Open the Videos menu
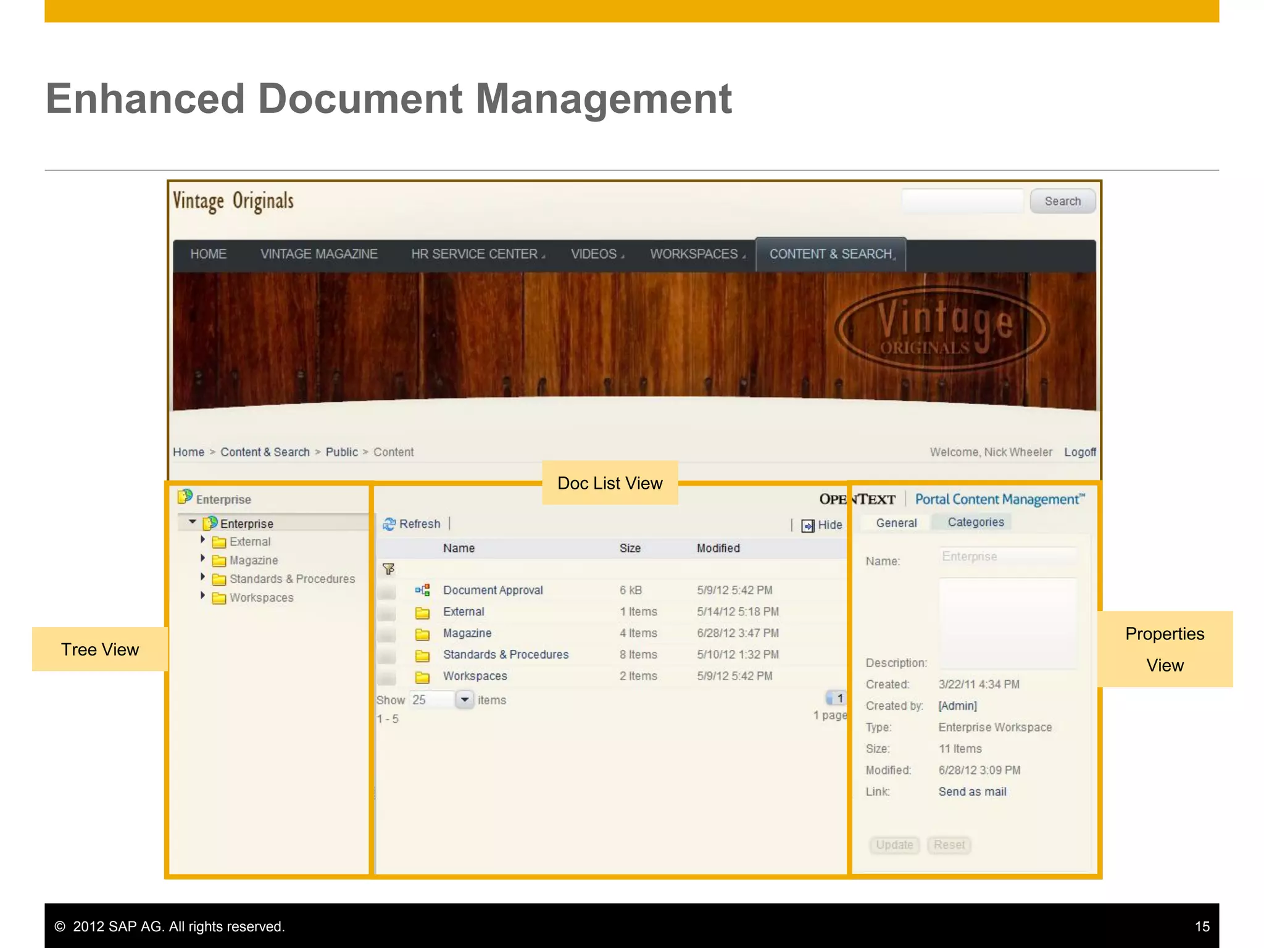The image size is (1264, 948). (x=597, y=254)
